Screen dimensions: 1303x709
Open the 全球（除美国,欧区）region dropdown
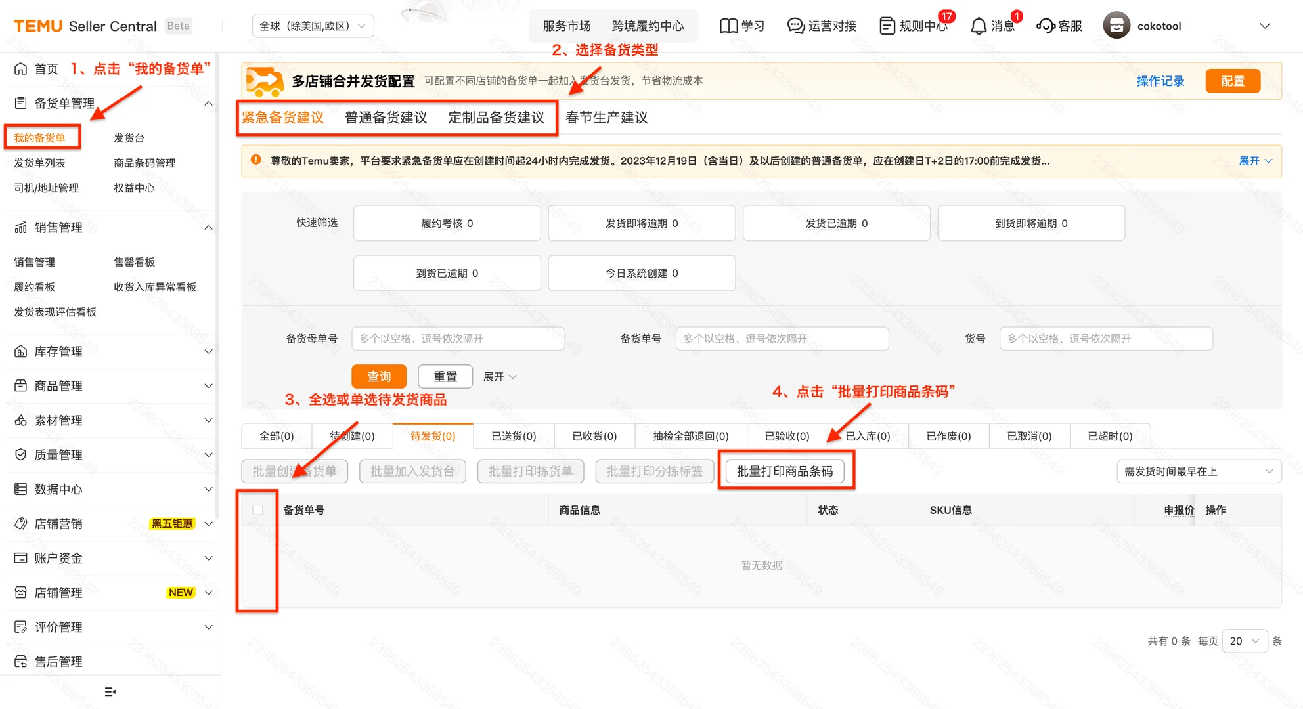click(312, 26)
